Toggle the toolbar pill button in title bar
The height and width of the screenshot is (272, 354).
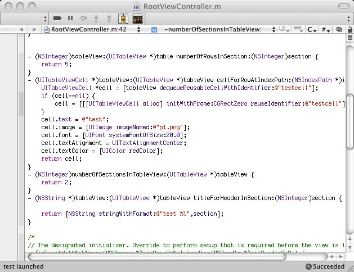point(344,6)
